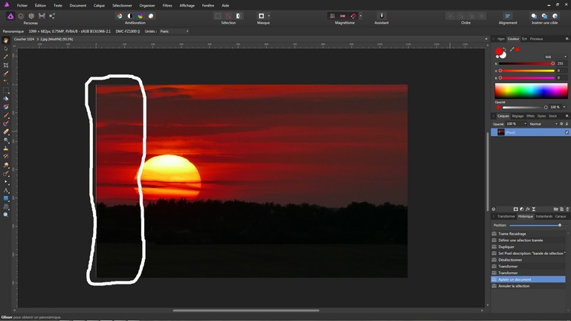Delete layer with the trash icon
The image size is (571, 321).
pos(567,210)
